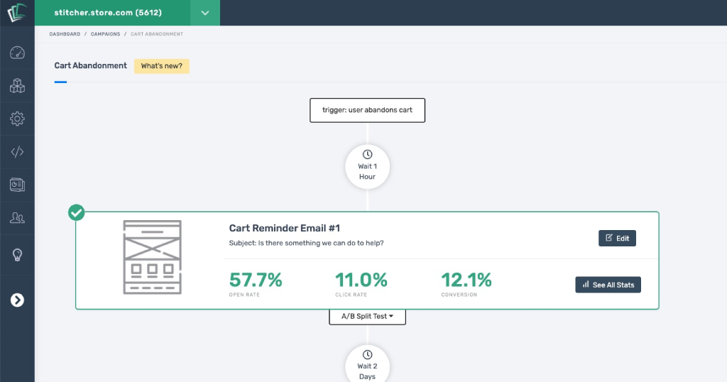Click the Wait 1 Hour delay node

tap(367, 165)
